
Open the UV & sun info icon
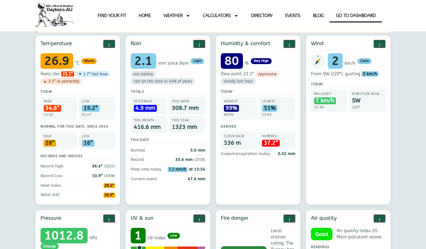click(199, 218)
